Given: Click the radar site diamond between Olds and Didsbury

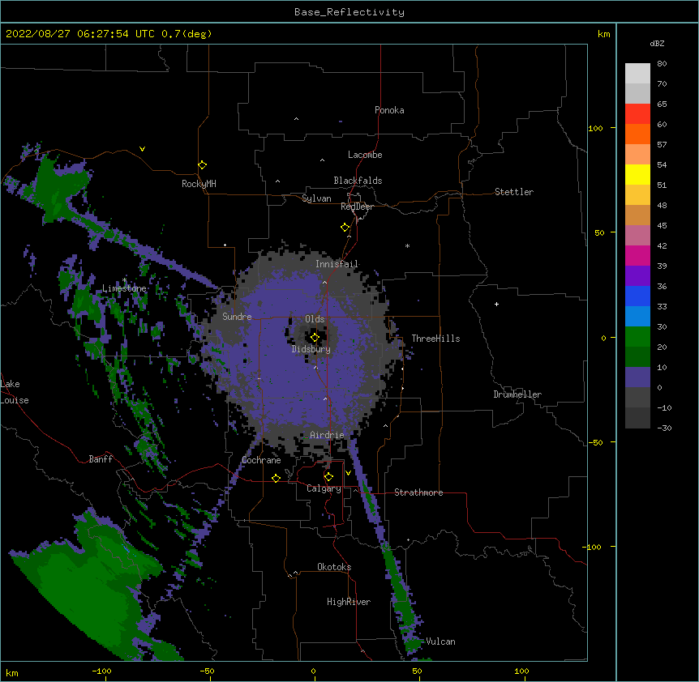Looking at the screenshot, I should tap(315, 338).
